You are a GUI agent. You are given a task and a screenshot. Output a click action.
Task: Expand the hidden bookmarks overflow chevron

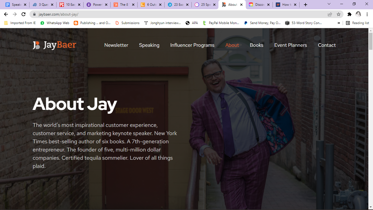pos(339,23)
